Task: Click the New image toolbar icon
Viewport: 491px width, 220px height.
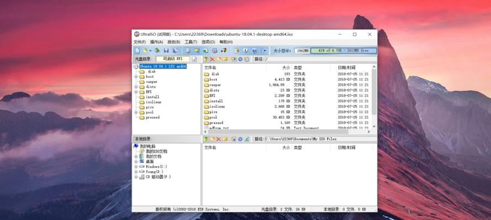Action: point(138,51)
